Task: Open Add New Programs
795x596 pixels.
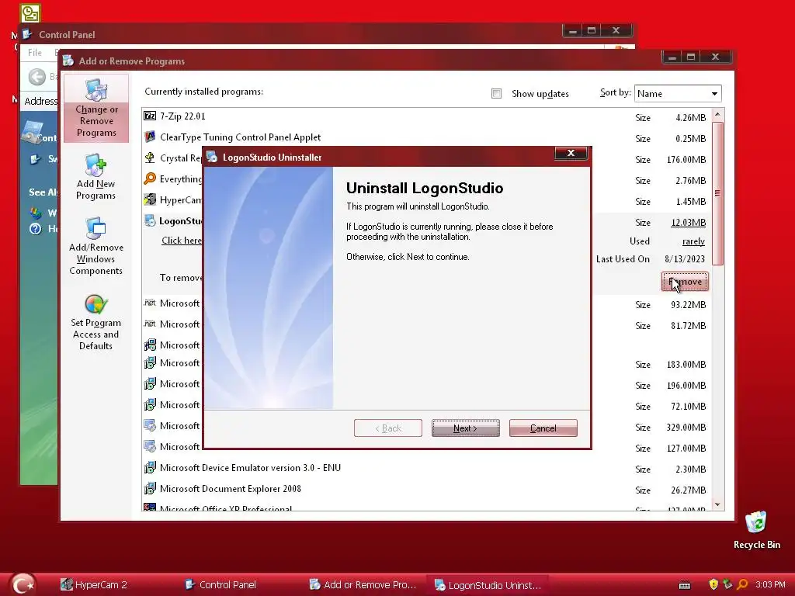Action: 95,178
